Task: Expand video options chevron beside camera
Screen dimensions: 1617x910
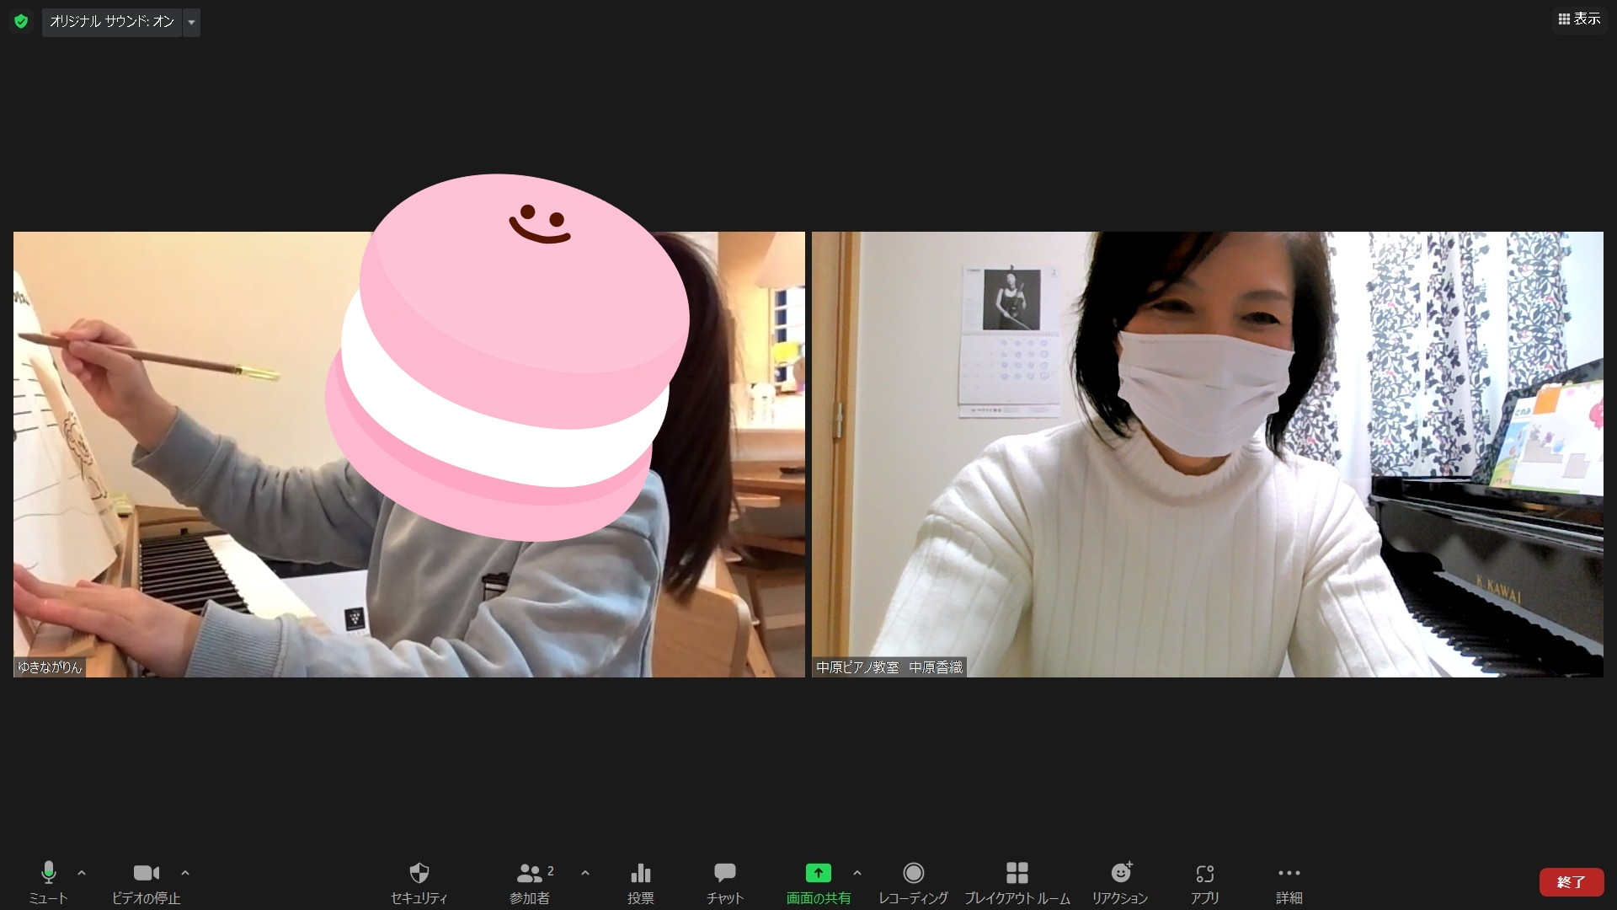Action: click(x=185, y=873)
